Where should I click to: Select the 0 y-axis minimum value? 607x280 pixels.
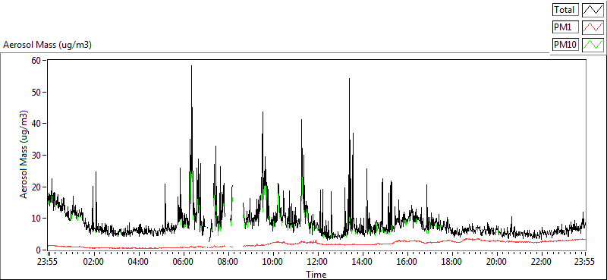39,250
